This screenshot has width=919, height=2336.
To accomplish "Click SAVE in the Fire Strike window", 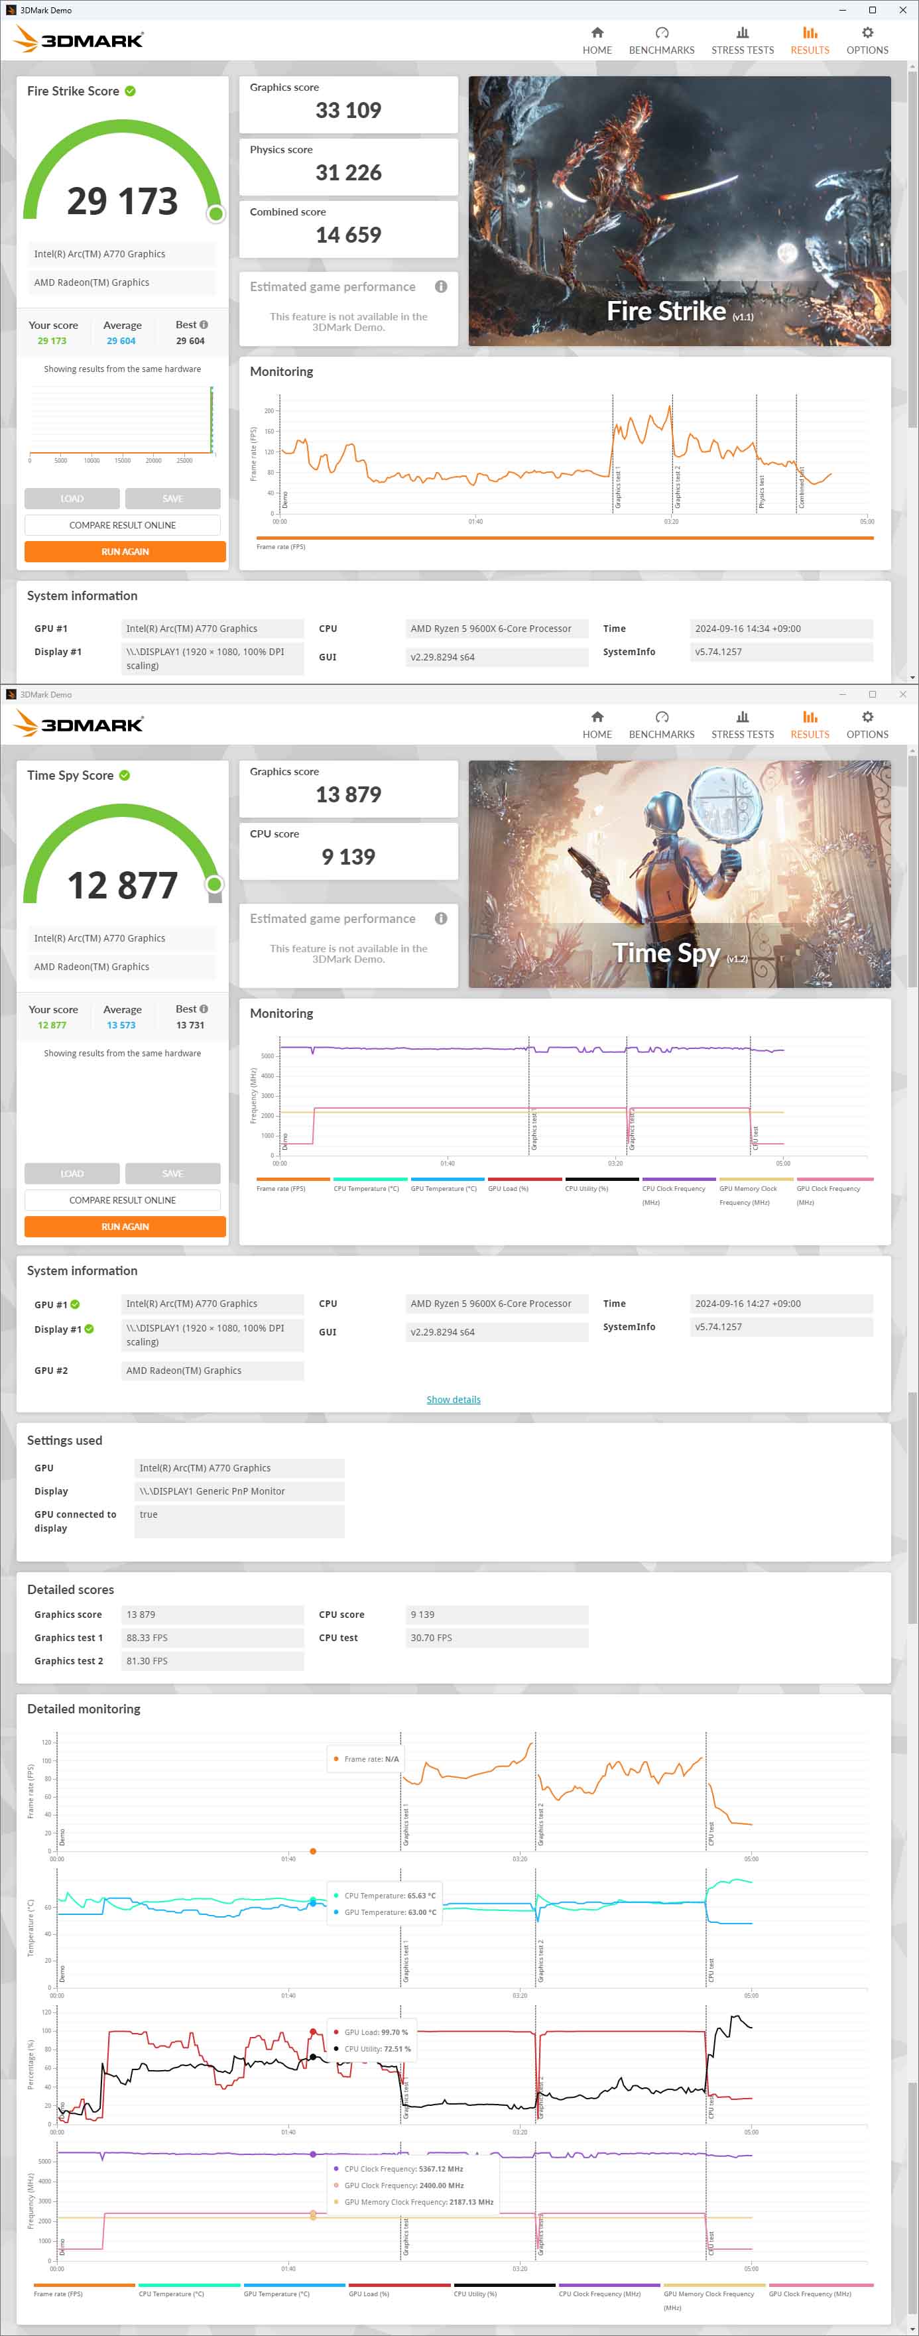I will click(x=172, y=499).
